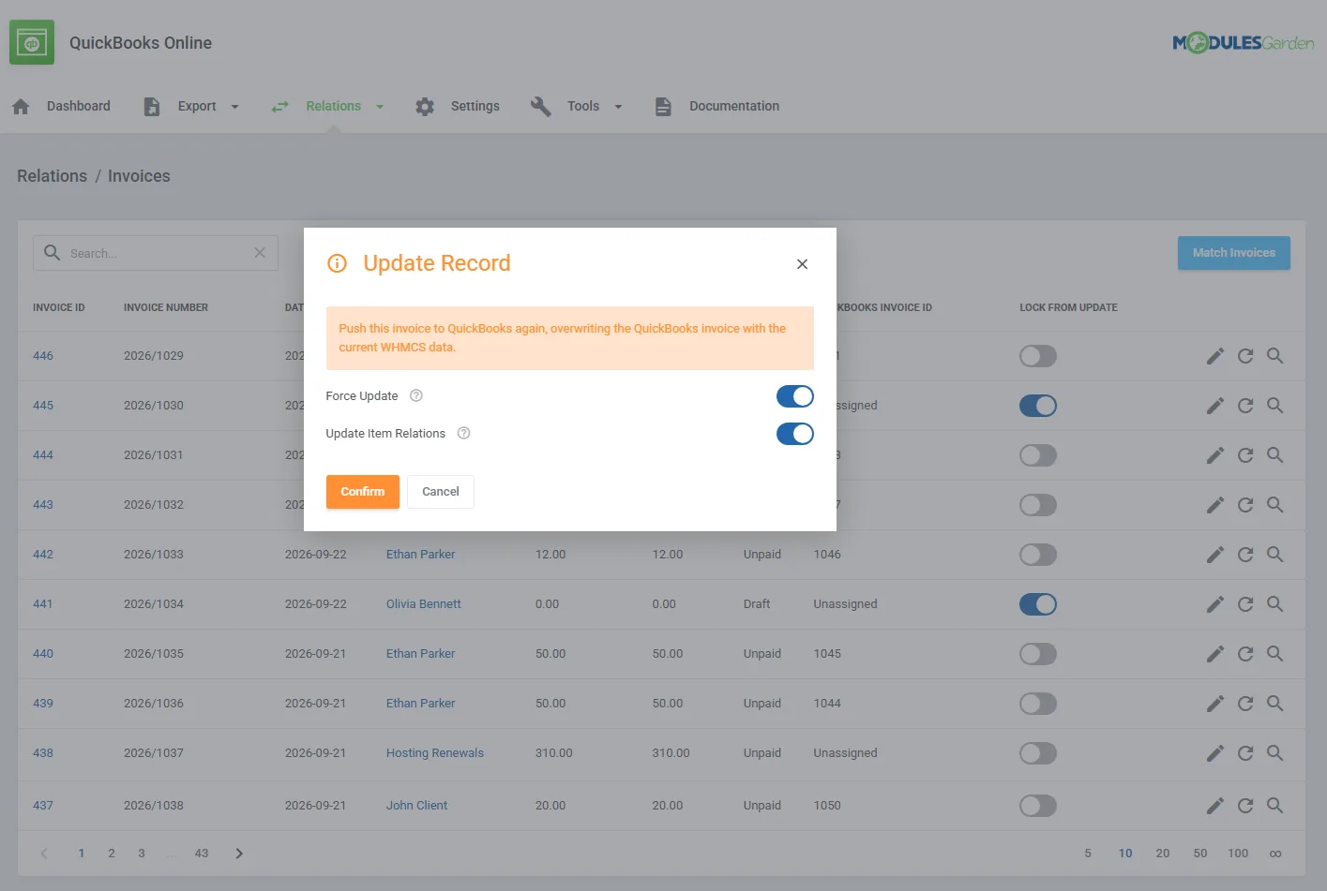Click edit pencil icon for invoice 446

click(x=1215, y=356)
